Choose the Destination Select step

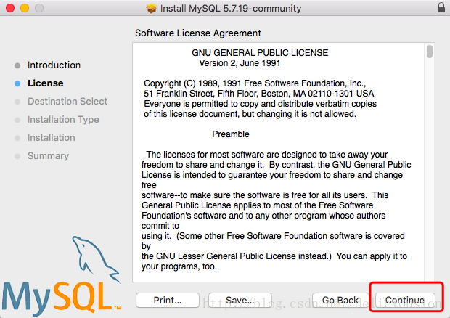click(x=67, y=102)
